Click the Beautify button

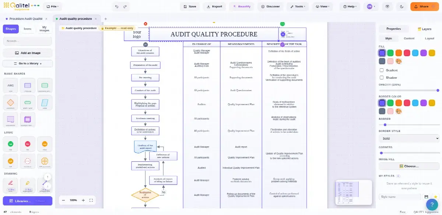(242, 6)
